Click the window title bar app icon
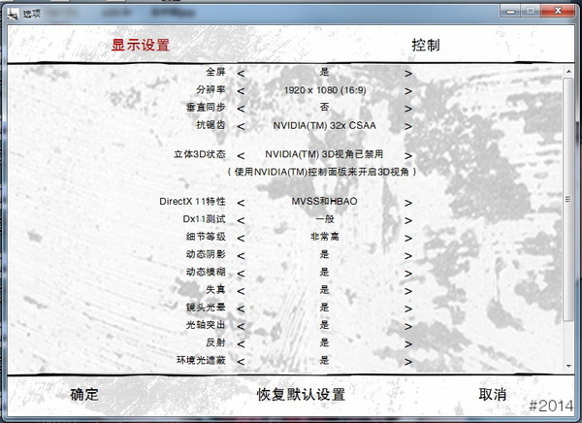Image resolution: width=582 pixels, height=423 pixels. pos(13,15)
